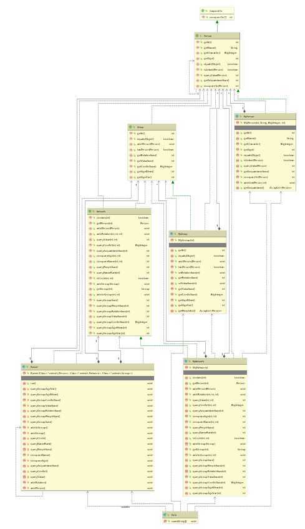Click contains(int) method in Network box
Viewport: 305px width, 529px height.
coord(119,217)
